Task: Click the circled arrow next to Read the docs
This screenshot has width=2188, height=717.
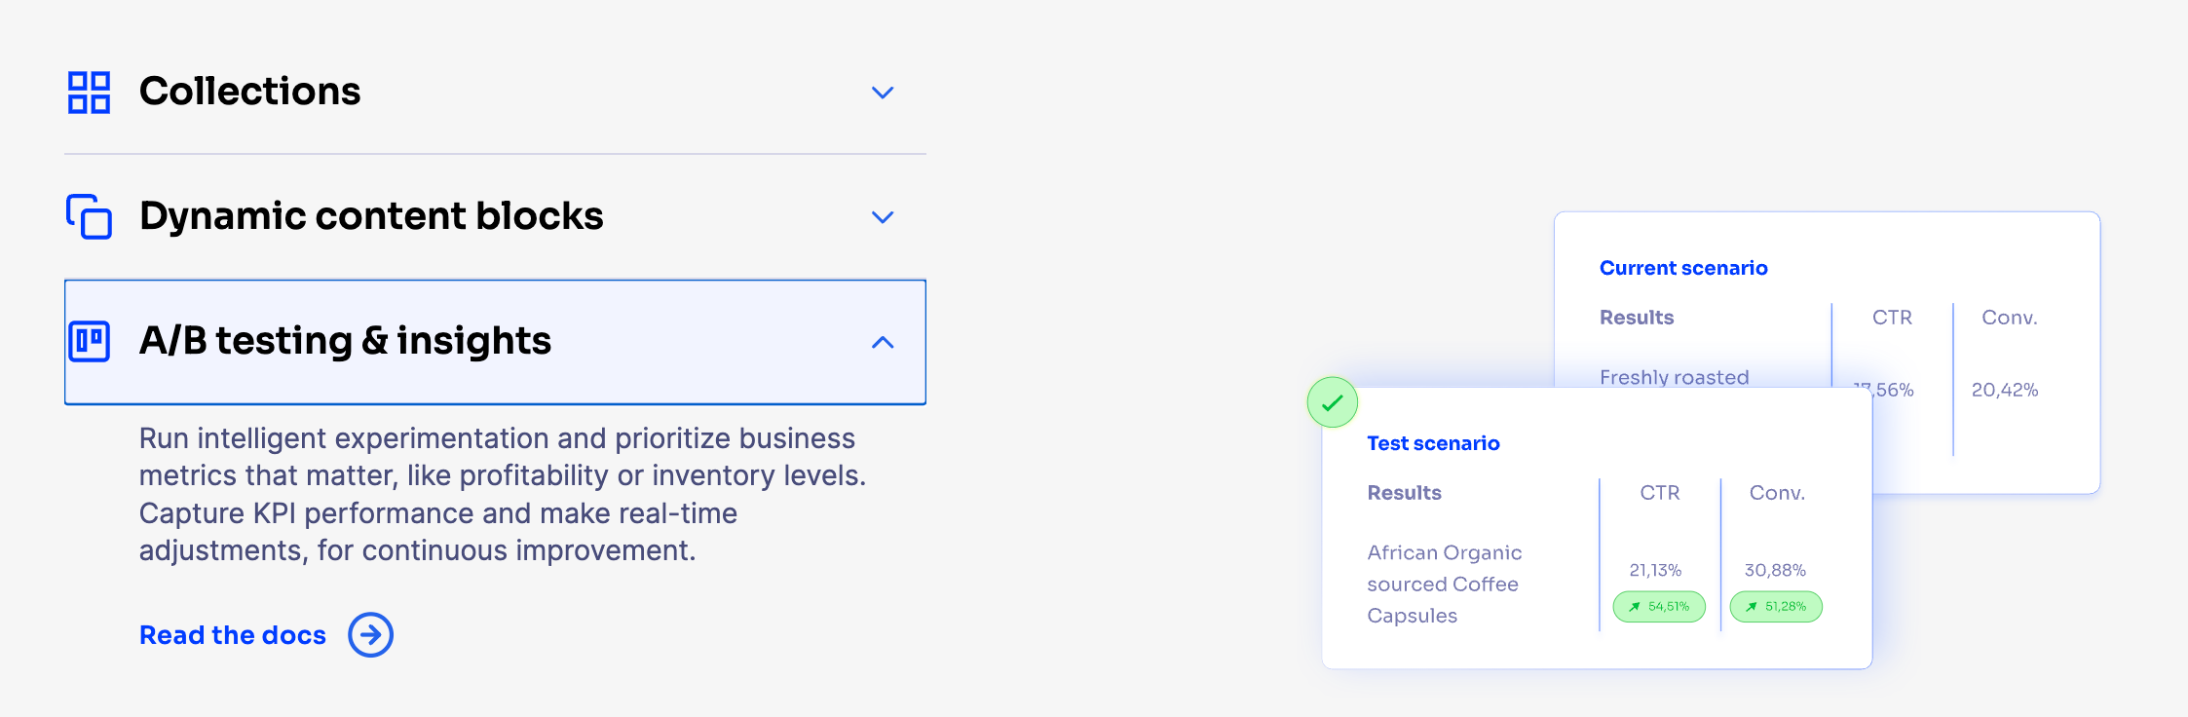Action: click(371, 635)
